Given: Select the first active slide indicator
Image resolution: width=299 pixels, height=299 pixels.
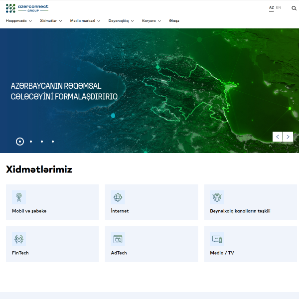Looking at the screenshot, I should pos(20,142).
